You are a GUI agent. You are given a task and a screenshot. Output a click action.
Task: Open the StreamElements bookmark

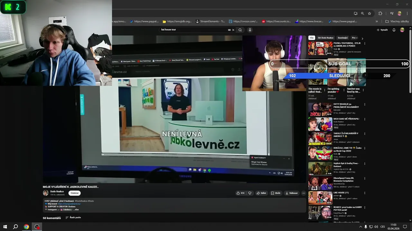pos(210,21)
